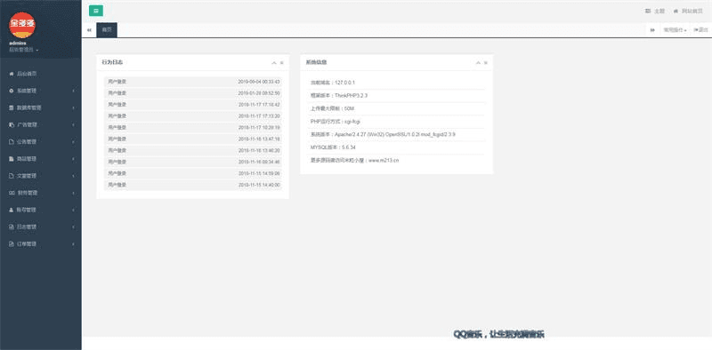
Task: Click the 系统管理 gear icon
Action: click(x=12, y=91)
